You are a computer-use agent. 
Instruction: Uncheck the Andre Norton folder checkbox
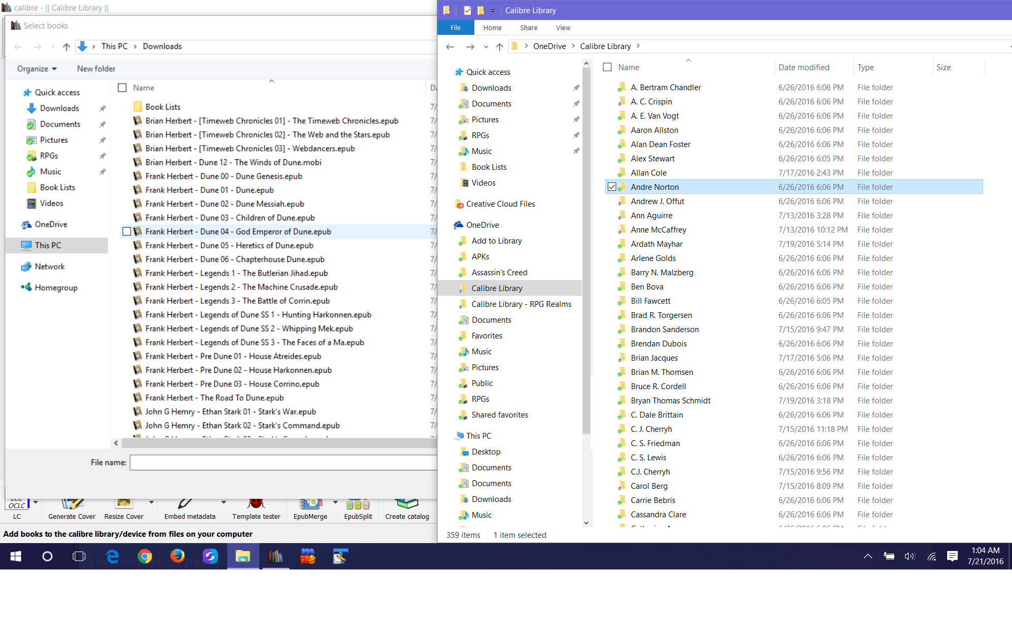pyautogui.click(x=612, y=187)
